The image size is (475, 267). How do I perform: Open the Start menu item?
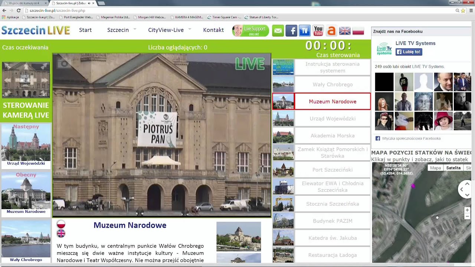coord(85,30)
